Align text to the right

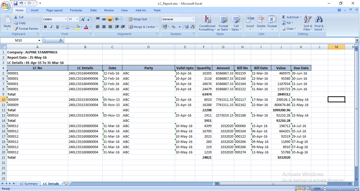point(110,27)
